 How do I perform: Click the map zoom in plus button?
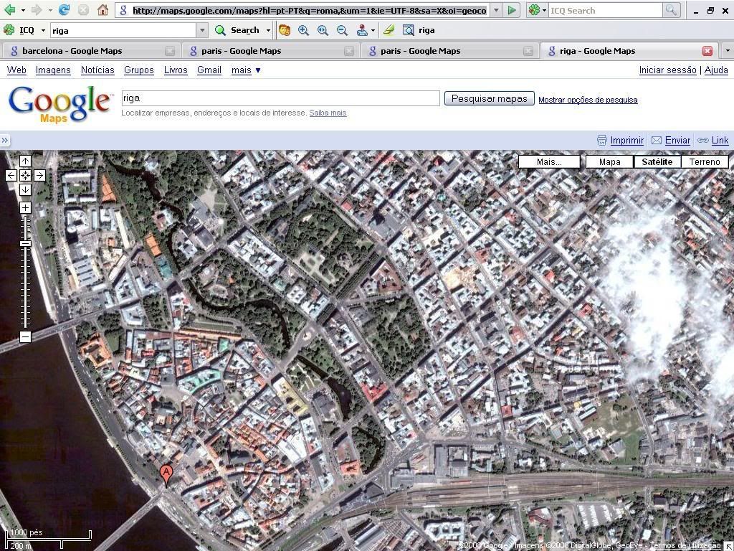(x=25, y=207)
